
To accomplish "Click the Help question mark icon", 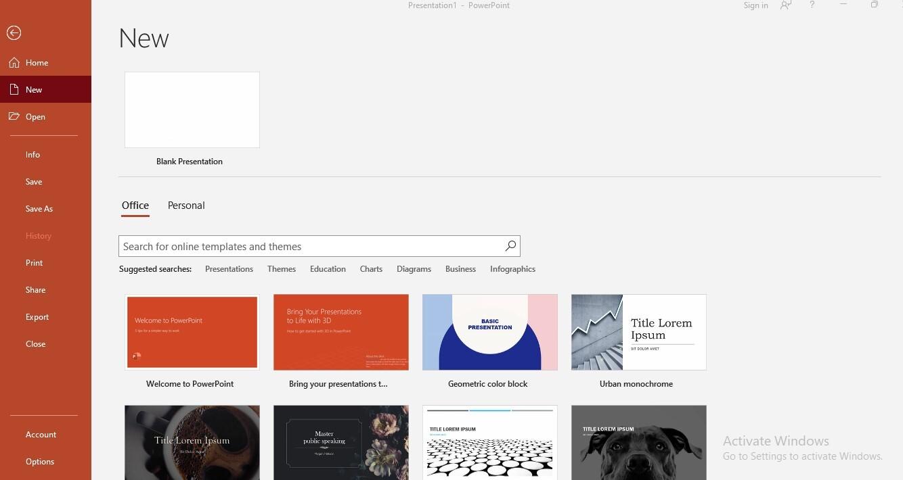I will [812, 5].
